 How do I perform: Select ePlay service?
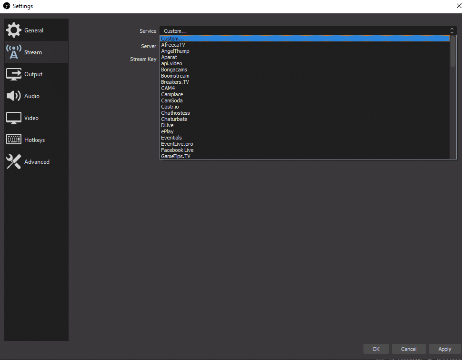click(x=305, y=131)
